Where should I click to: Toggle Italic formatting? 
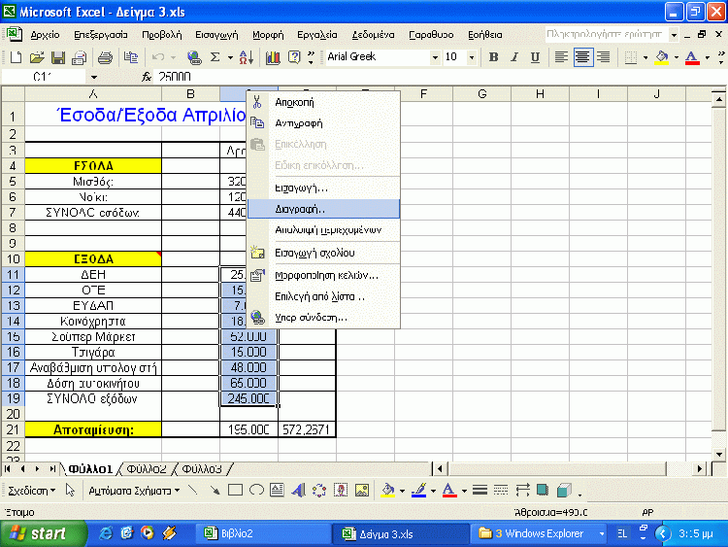(514, 57)
